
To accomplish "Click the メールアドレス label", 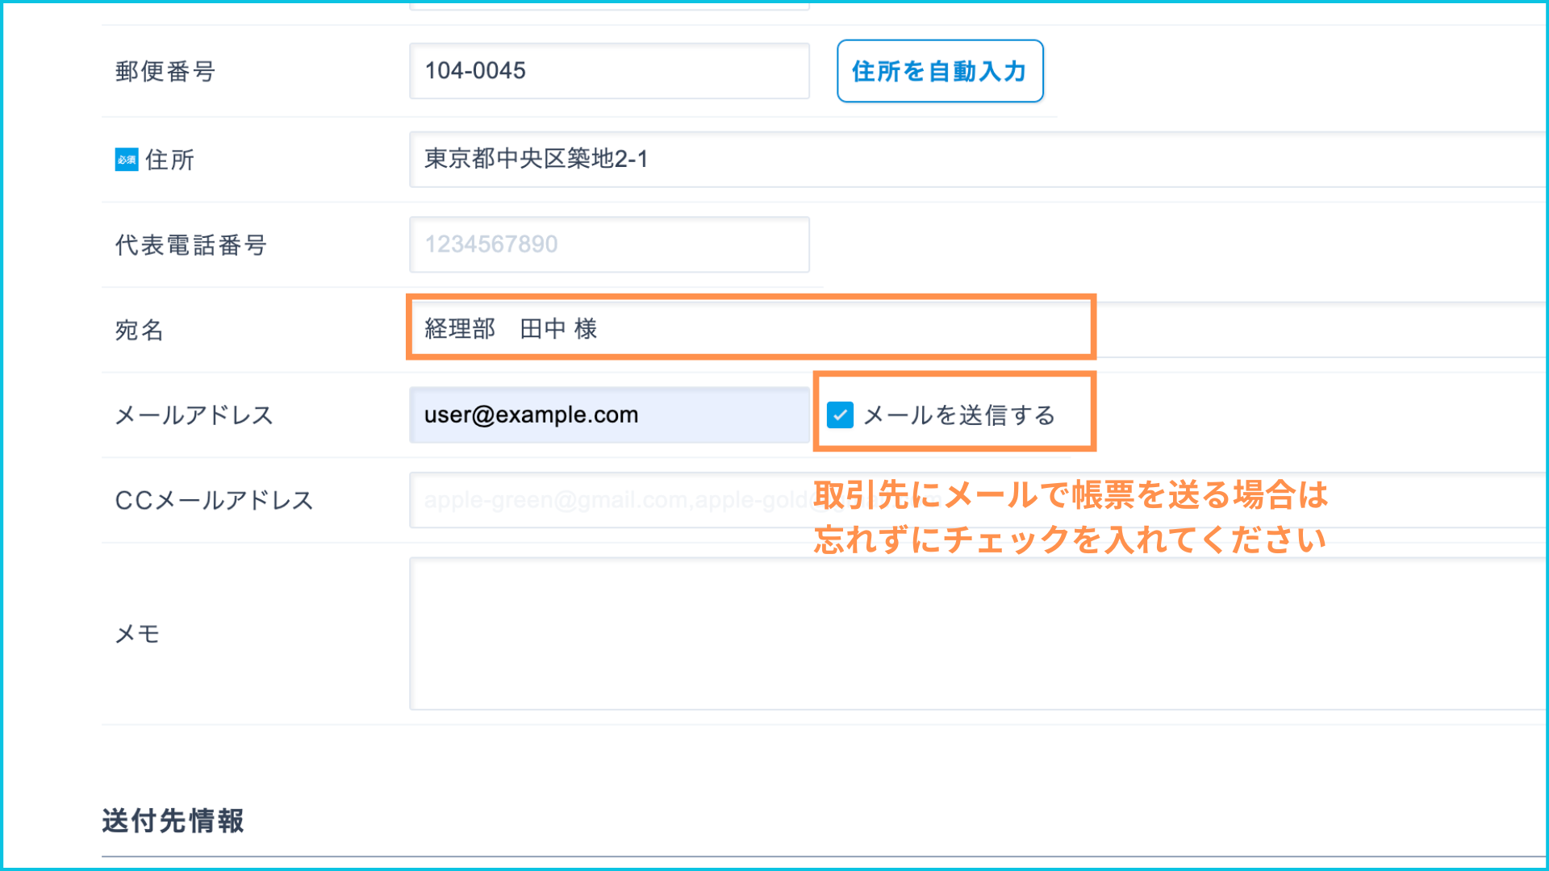I will click(194, 415).
